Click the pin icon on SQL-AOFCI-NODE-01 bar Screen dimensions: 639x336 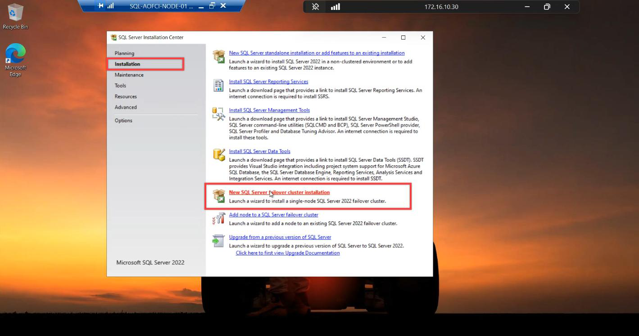pyautogui.click(x=101, y=6)
